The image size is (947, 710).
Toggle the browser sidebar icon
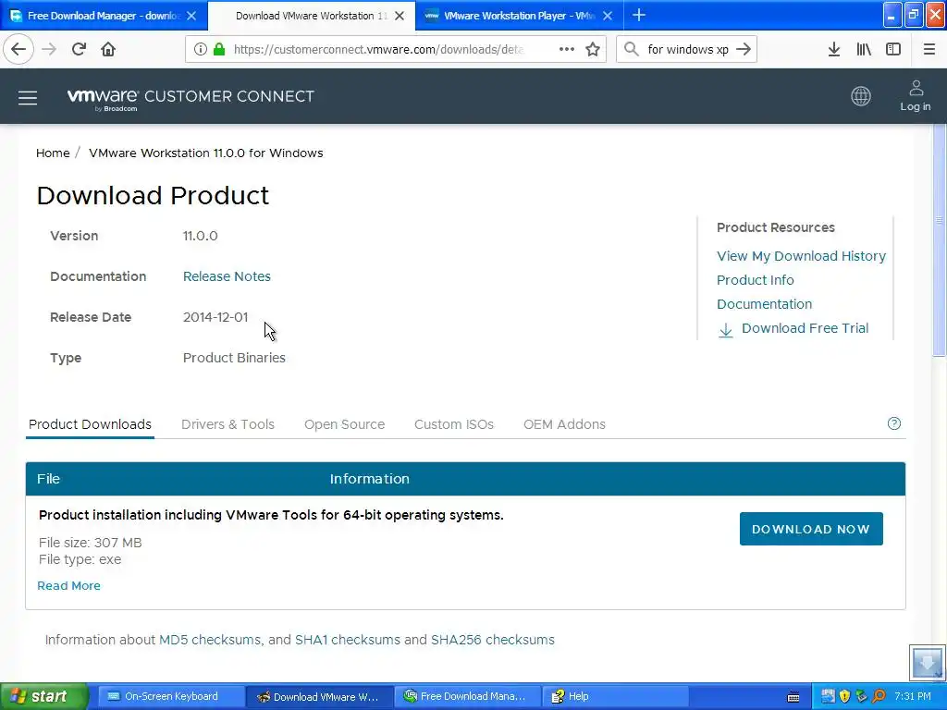[x=893, y=49]
